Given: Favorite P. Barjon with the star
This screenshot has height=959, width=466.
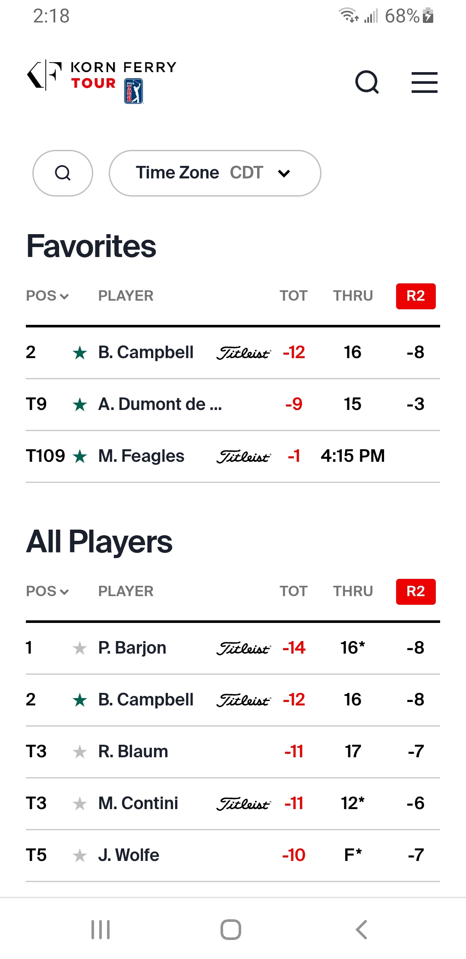Looking at the screenshot, I should (80, 648).
